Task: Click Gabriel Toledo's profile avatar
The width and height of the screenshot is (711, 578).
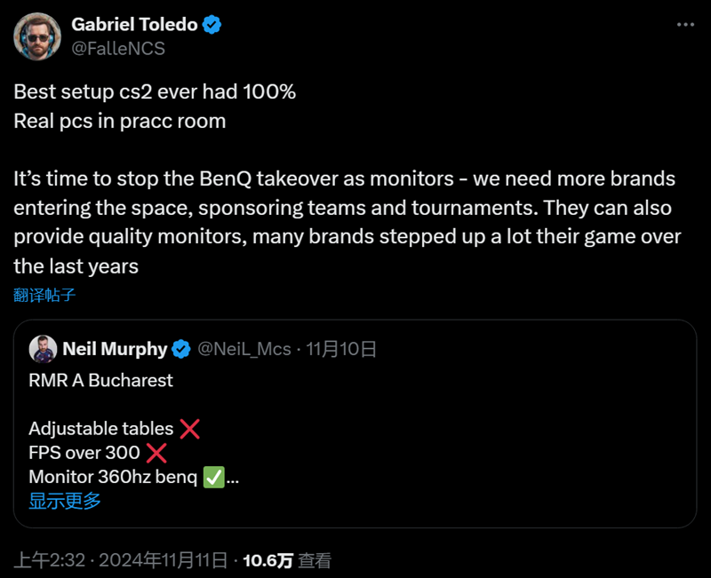Action: (x=37, y=36)
